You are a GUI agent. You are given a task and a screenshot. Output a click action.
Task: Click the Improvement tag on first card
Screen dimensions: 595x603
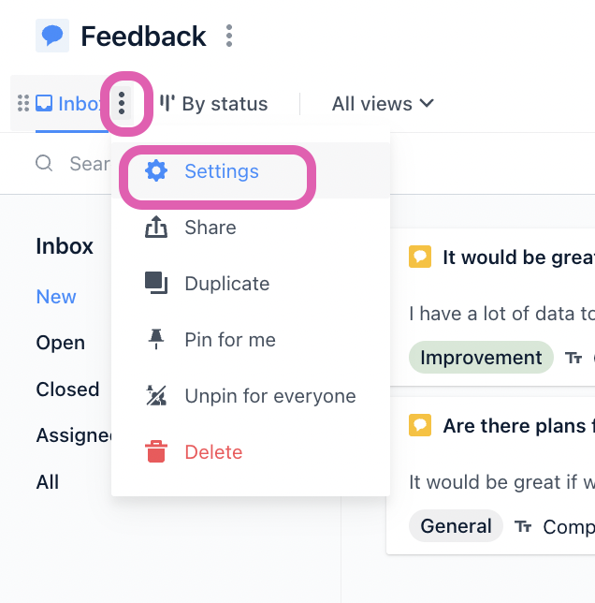(481, 358)
